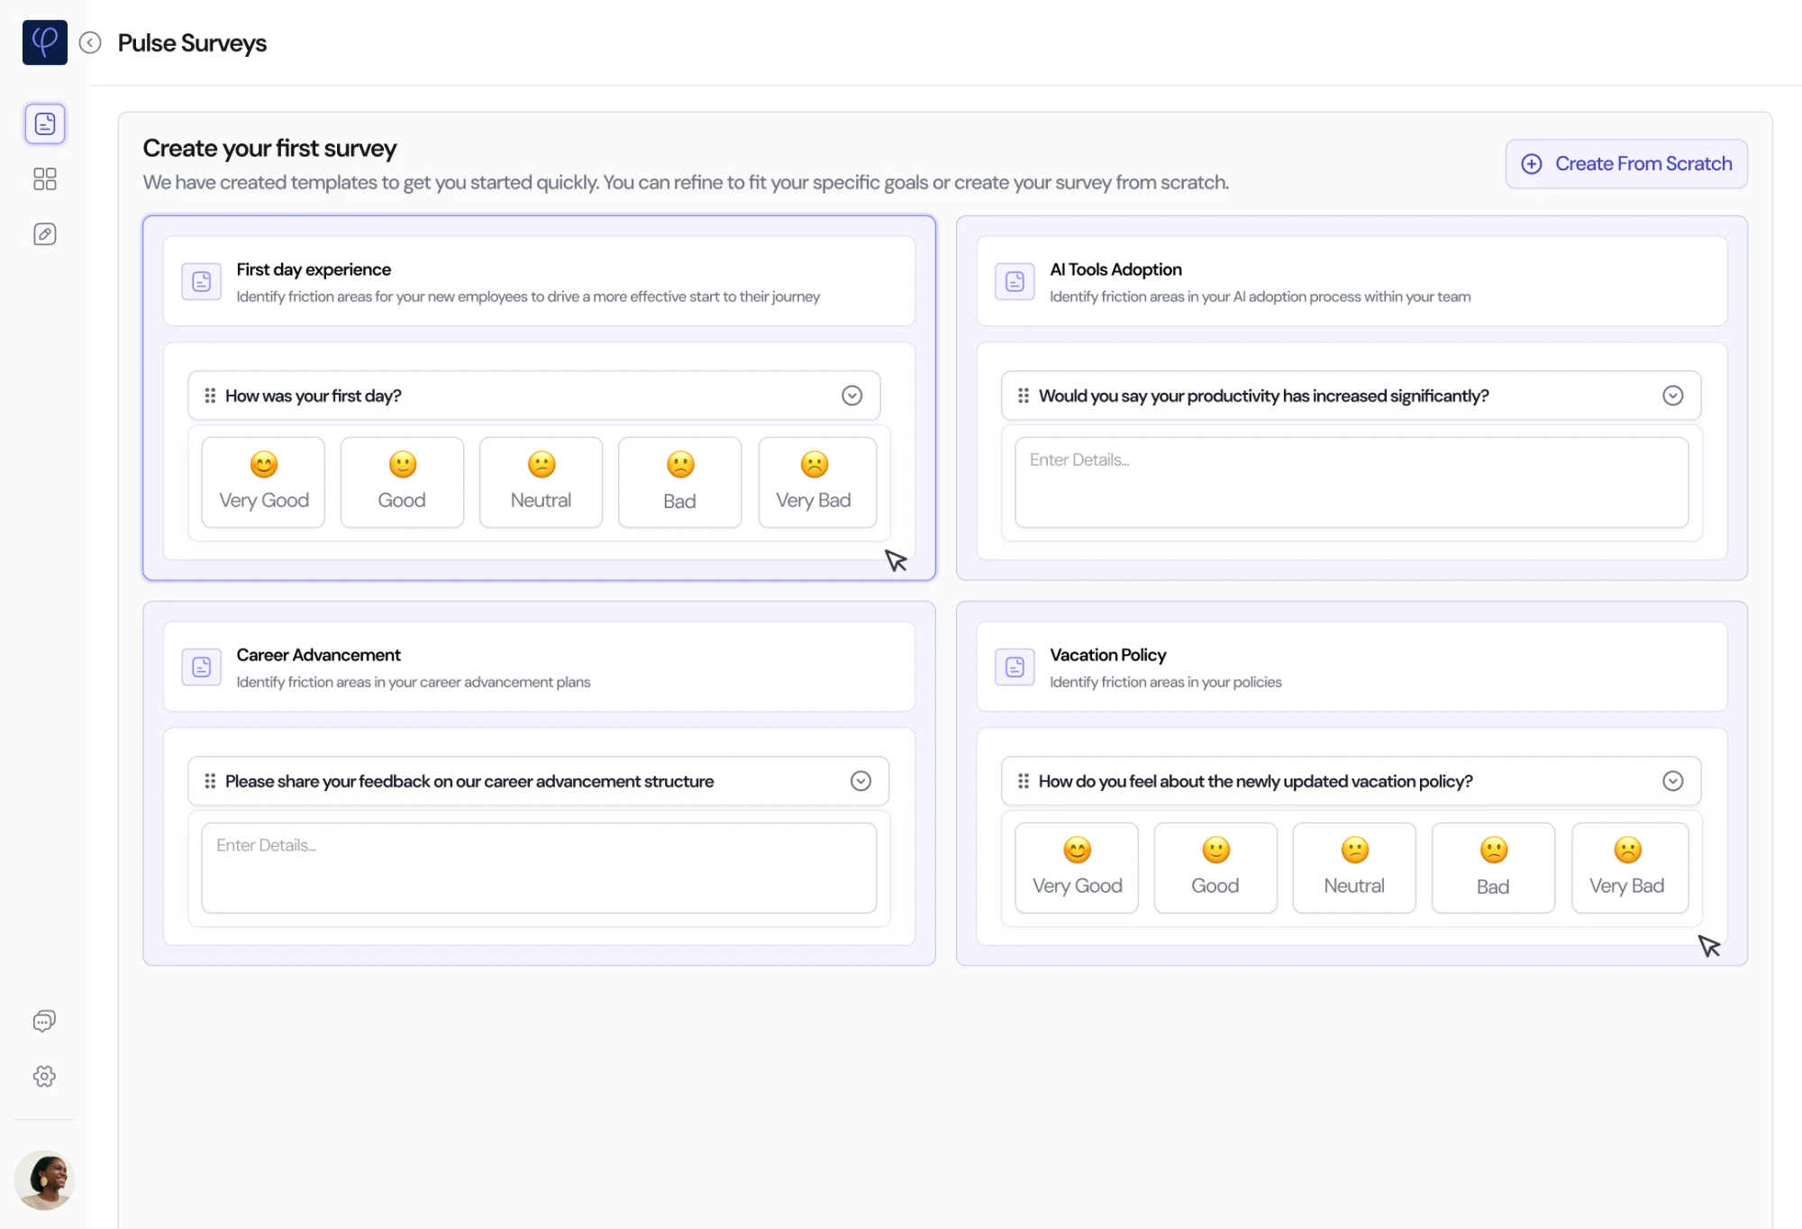Open the Vacation Policy template title
The height and width of the screenshot is (1229, 1802).
pos(1107,655)
